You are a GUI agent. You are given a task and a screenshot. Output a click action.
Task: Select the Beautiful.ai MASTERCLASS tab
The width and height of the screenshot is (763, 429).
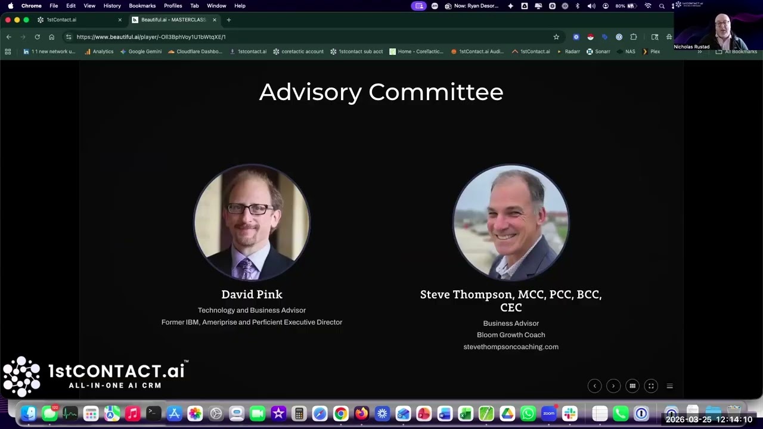[x=174, y=20]
